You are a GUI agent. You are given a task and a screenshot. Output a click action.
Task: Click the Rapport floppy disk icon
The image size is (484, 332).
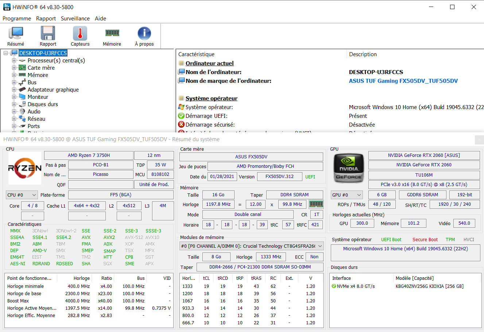48,34
